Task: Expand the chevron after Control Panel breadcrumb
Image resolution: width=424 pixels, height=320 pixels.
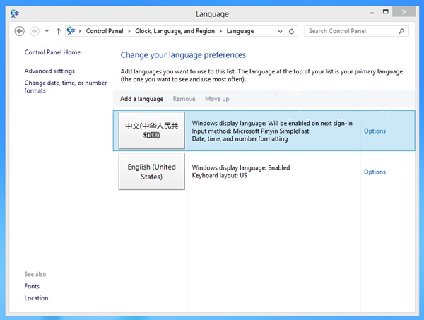Action: point(130,31)
